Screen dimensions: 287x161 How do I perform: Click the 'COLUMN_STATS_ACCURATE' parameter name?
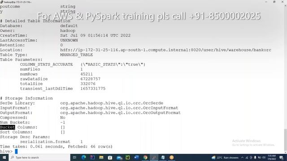point(46,64)
